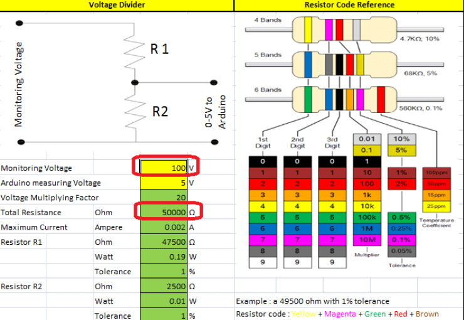Screen dimensions: 464x320
Task: Click the Monitoring Voltage label cell
Action: point(46,168)
